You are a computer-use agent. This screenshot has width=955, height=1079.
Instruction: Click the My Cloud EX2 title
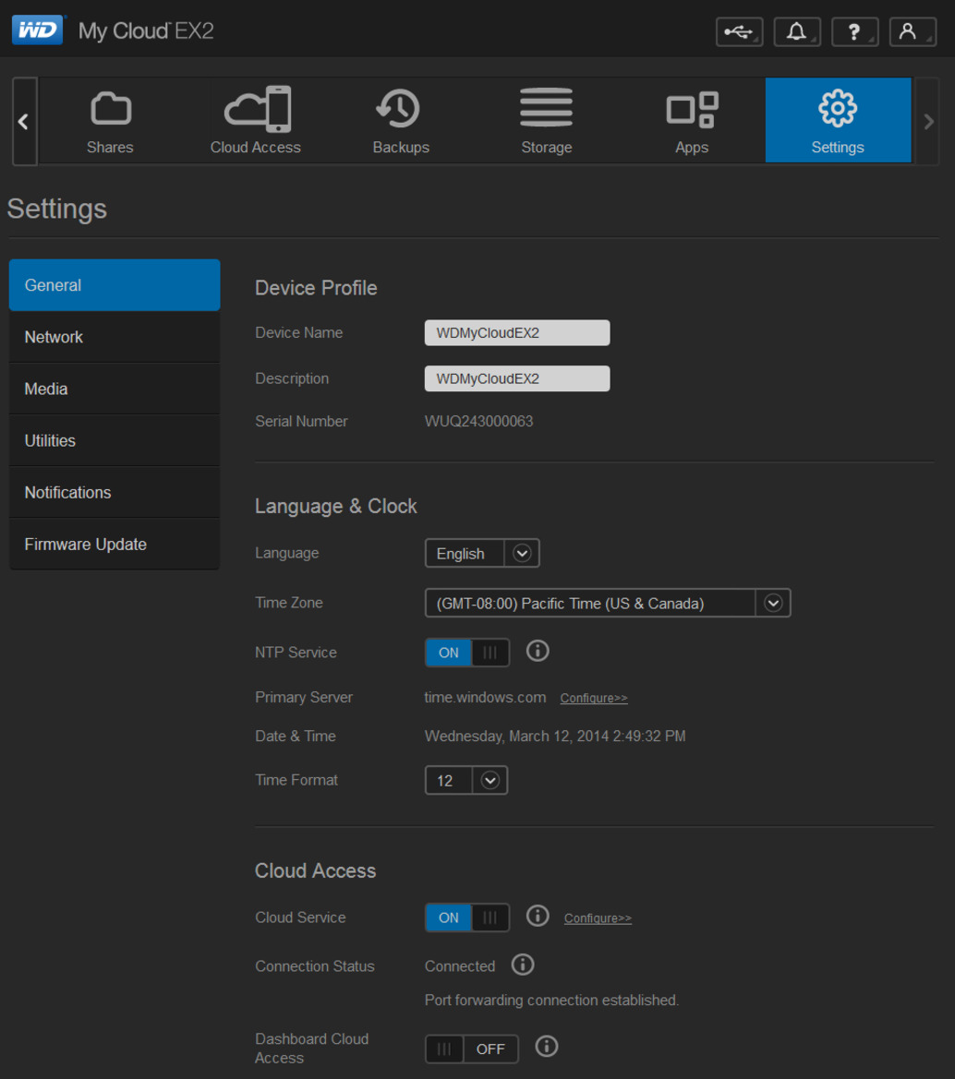coord(146,31)
